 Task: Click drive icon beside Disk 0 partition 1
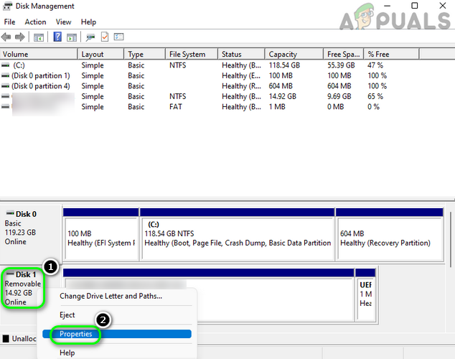click(5, 75)
